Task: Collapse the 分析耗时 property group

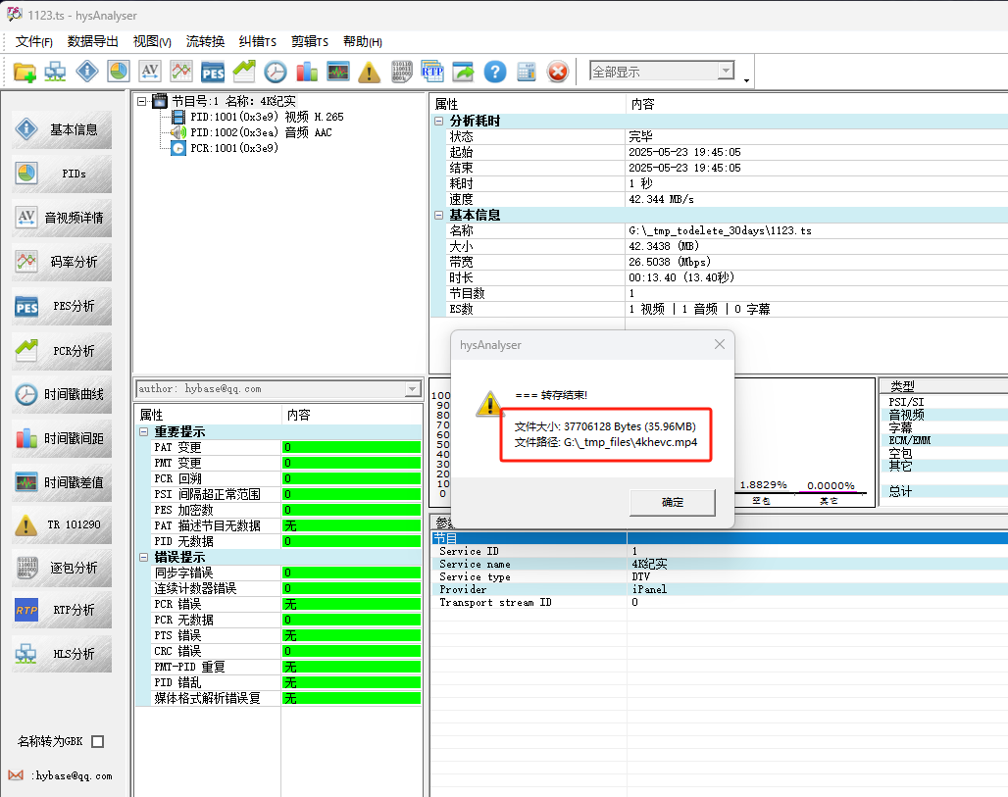Action: point(439,121)
